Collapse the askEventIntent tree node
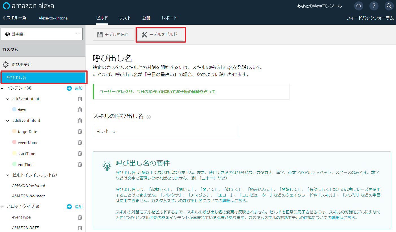396x232 pixels. point(8,99)
